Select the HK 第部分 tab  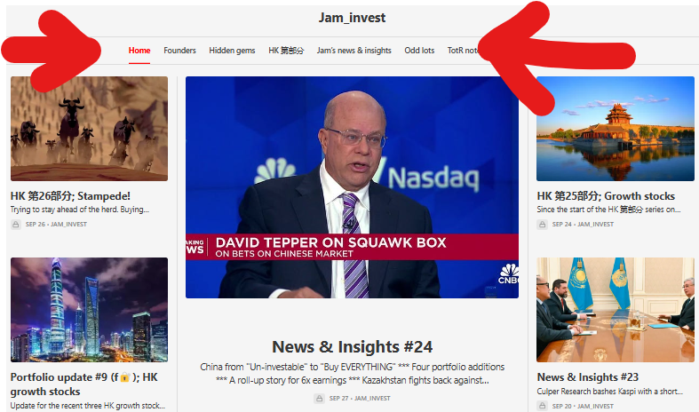click(x=286, y=51)
